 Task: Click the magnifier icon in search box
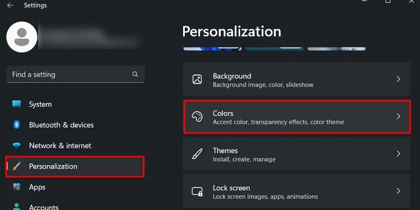pyautogui.click(x=136, y=74)
